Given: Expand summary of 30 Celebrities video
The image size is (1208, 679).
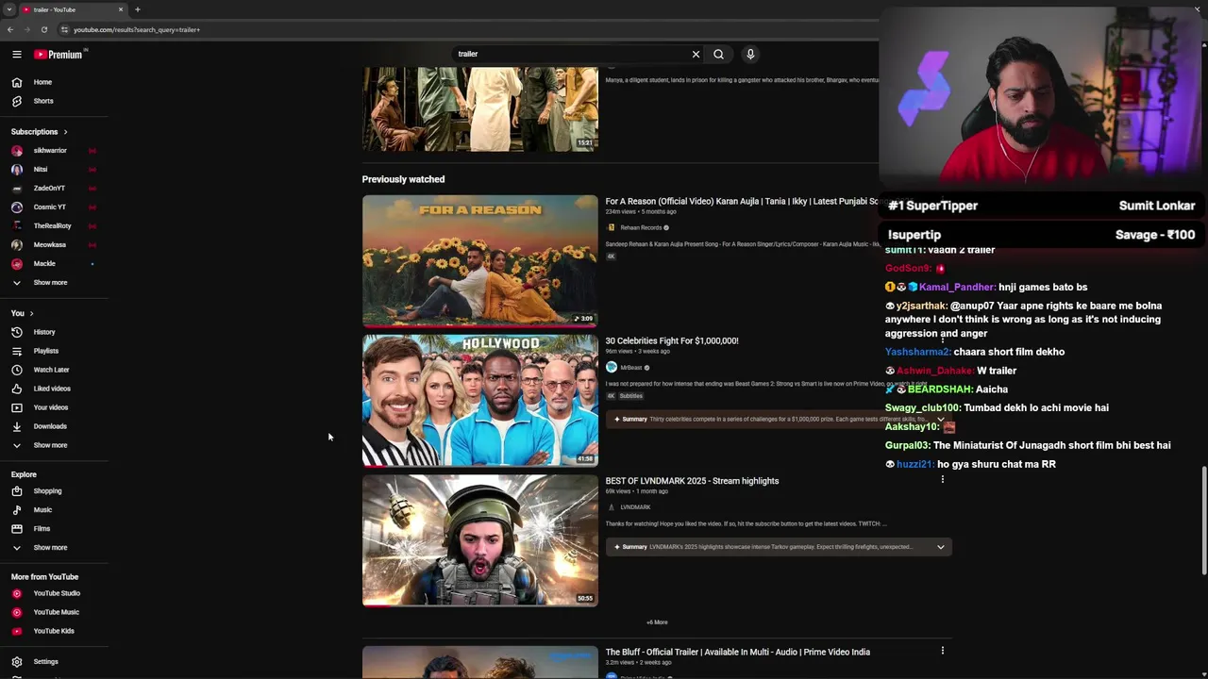Looking at the screenshot, I should click(x=940, y=420).
